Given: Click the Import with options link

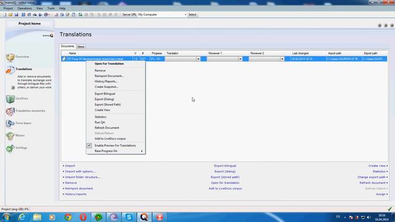Looking at the screenshot, I should pos(80,171).
